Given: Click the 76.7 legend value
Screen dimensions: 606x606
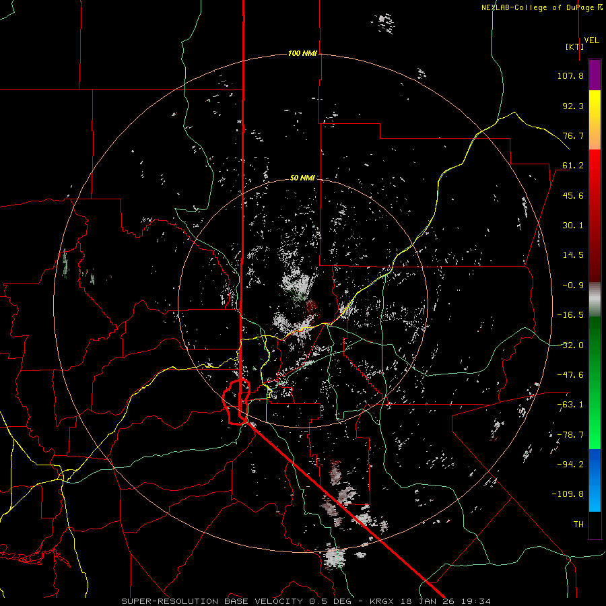Looking at the screenshot, I should tap(573, 135).
